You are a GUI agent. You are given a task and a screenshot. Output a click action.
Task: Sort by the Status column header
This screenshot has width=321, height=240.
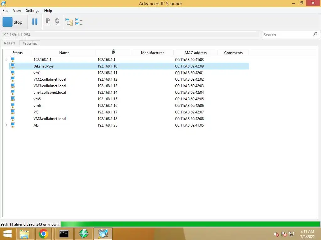click(18, 52)
